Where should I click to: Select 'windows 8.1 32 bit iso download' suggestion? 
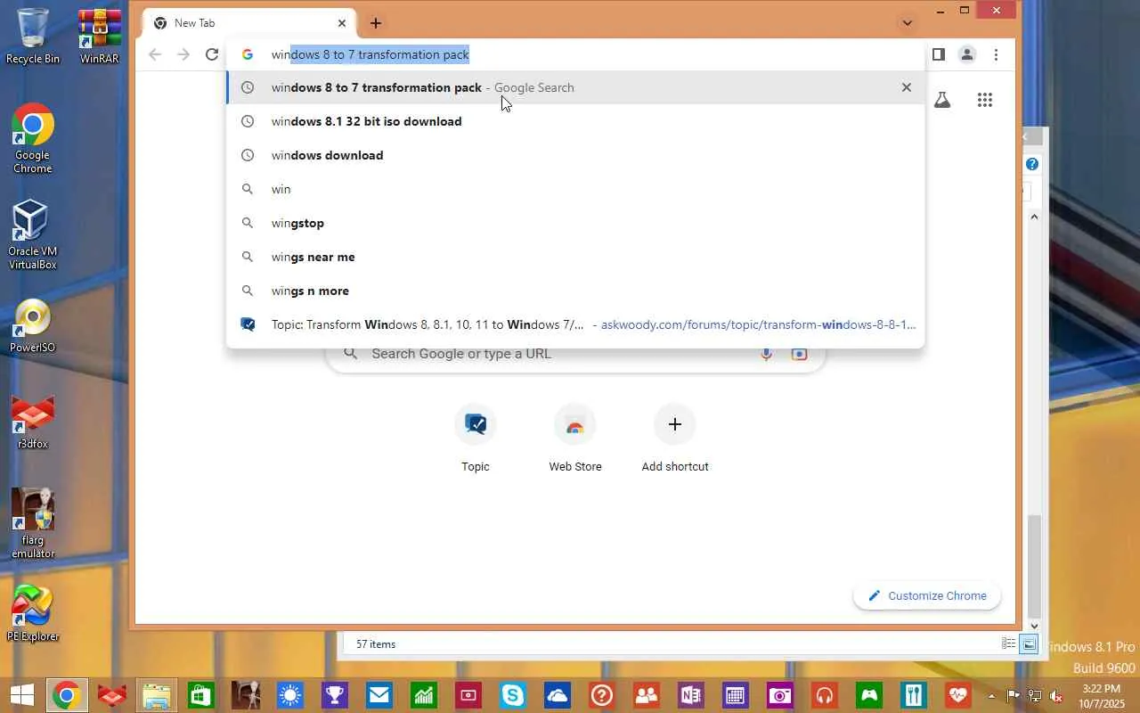(575, 121)
